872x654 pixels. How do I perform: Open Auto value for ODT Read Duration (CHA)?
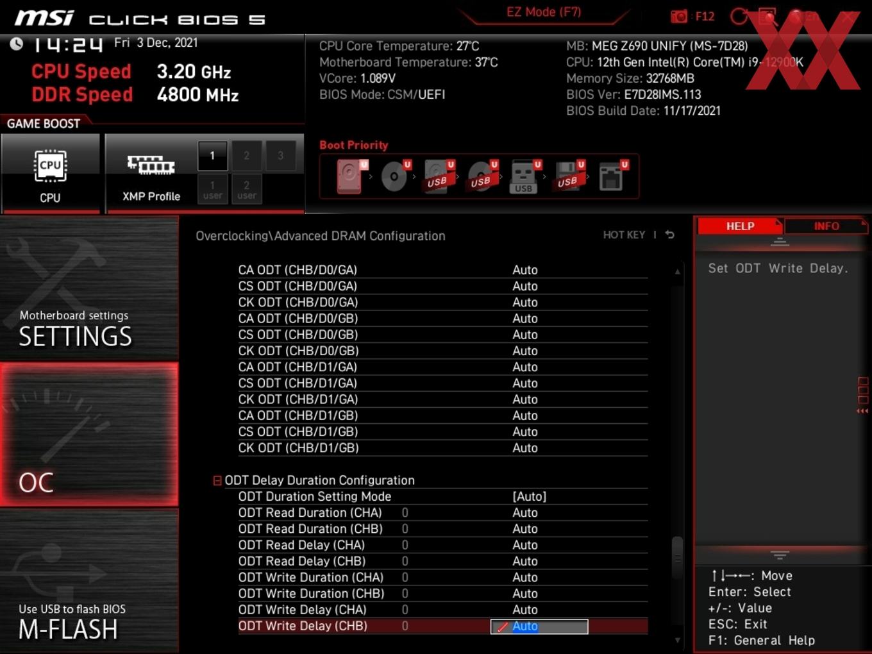524,512
